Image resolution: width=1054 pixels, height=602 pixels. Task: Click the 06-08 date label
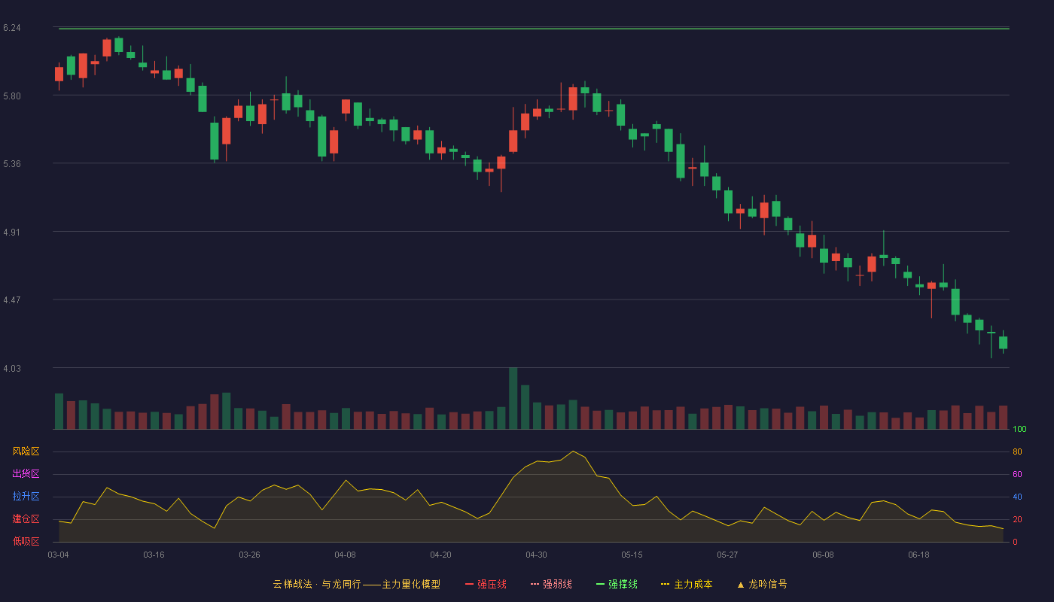(x=823, y=555)
